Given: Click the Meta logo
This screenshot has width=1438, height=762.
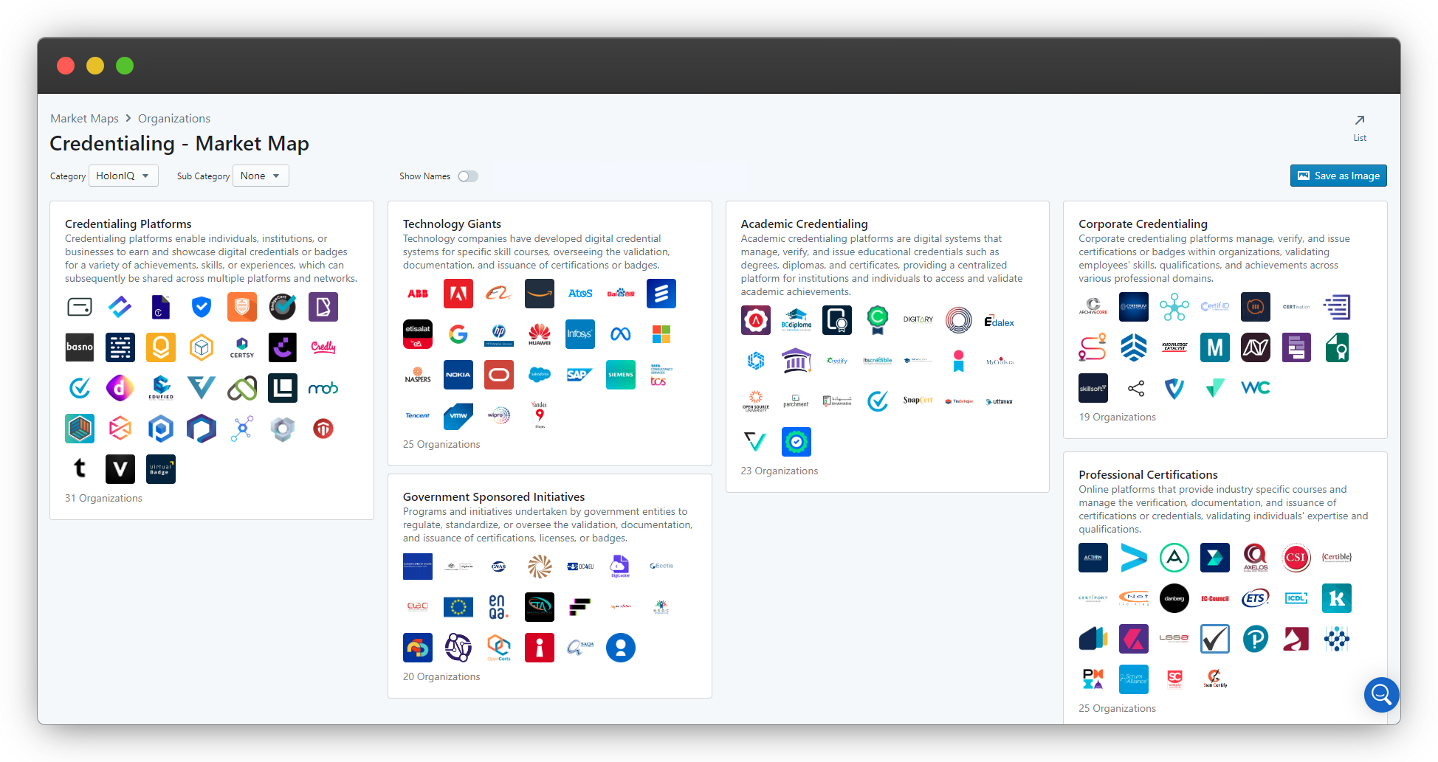Looking at the screenshot, I should (x=621, y=334).
